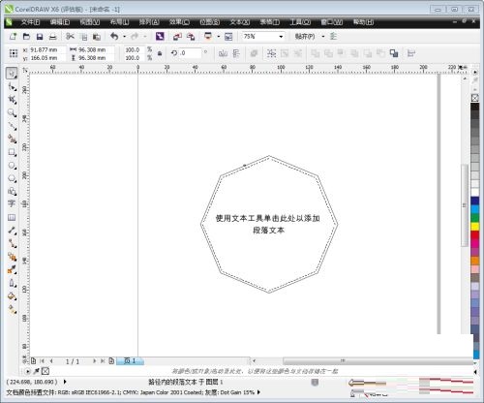Expand cursor coordinates status arrow
Viewport: 484px width, 403px height.
coord(65,382)
